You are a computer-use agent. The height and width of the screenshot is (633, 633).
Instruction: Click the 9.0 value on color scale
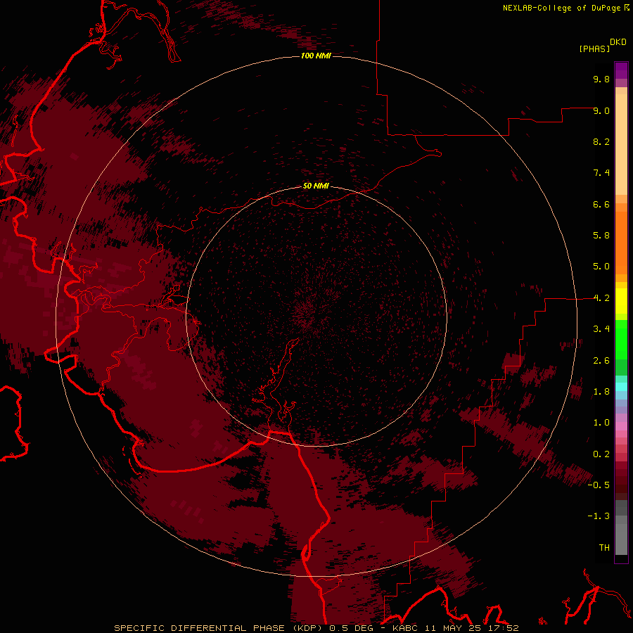(601, 110)
